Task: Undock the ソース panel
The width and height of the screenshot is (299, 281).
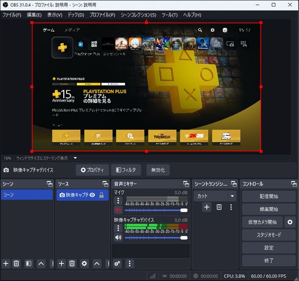Action: pos(105,184)
